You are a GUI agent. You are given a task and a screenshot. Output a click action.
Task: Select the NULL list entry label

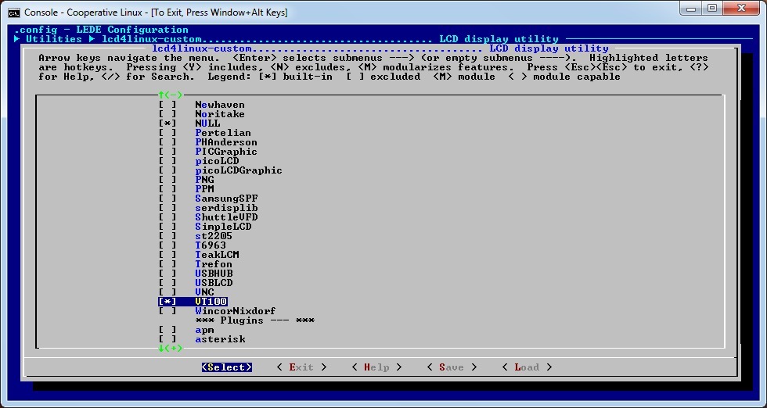pyautogui.click(x=208, y=123)
